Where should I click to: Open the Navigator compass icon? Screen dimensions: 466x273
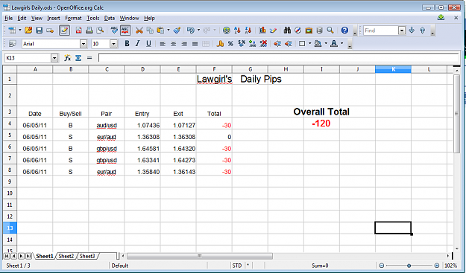pyautogui.click(x=297, y=30)
